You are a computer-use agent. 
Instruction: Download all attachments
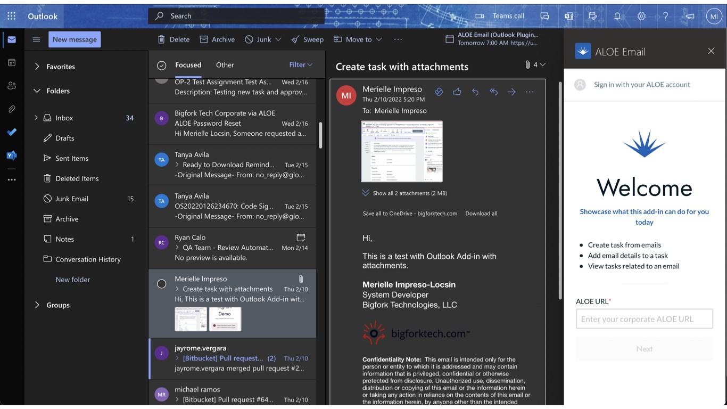click(481, 214)
